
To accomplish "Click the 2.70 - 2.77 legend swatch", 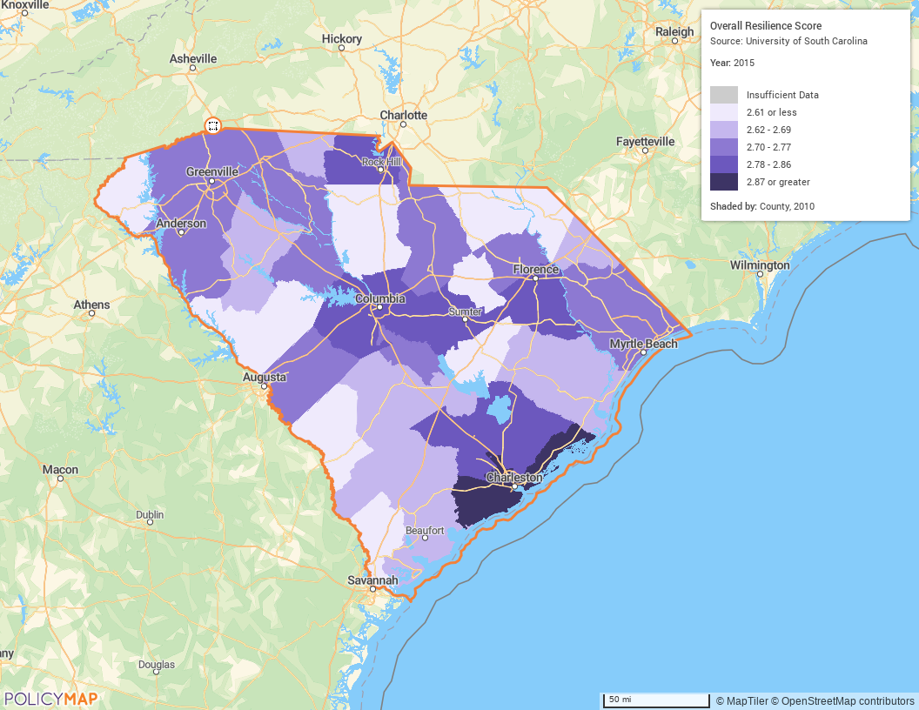I will 723,147.
